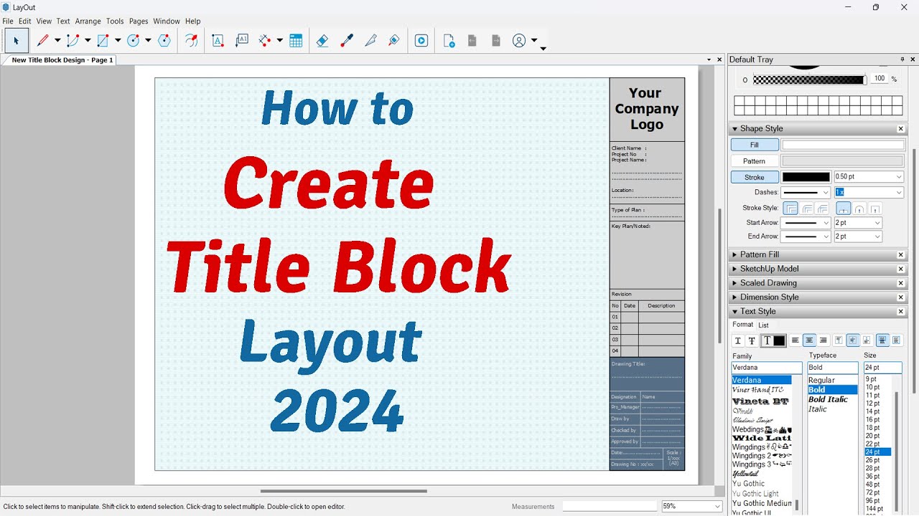Image resolution: width=919 pixels, height=516 pixels.
Task: Select the Text box tool
Action: tap(218, 41)
